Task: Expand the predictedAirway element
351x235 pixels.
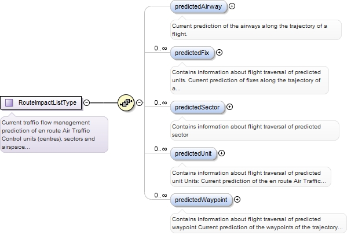Action: (x=232, y=6)
